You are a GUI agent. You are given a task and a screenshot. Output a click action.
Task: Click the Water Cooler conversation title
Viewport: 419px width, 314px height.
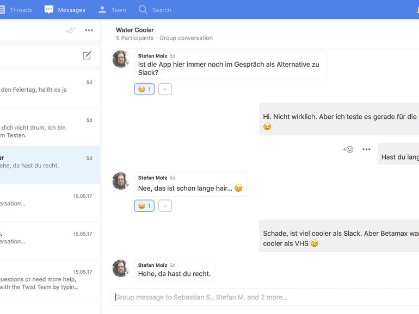(135, 30)
